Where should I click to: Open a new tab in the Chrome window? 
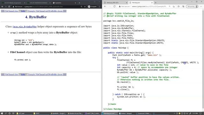point(79,3)
